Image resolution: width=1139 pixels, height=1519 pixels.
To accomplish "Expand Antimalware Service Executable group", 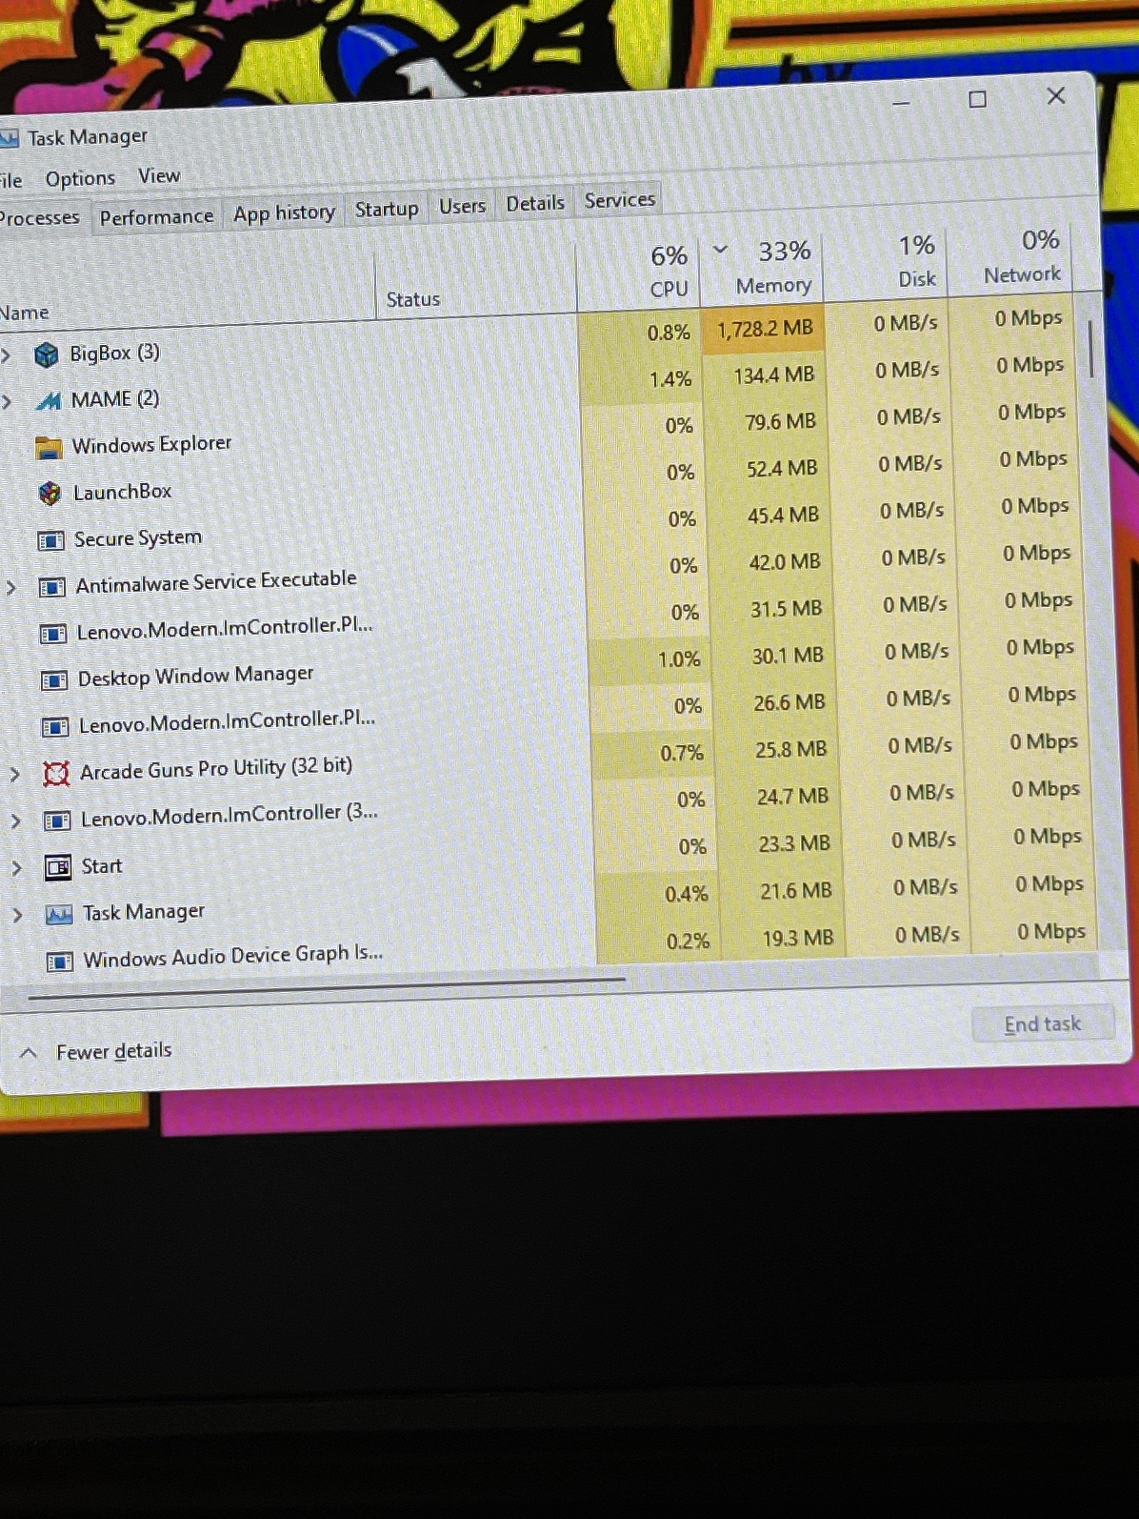I will click(11, 588).
